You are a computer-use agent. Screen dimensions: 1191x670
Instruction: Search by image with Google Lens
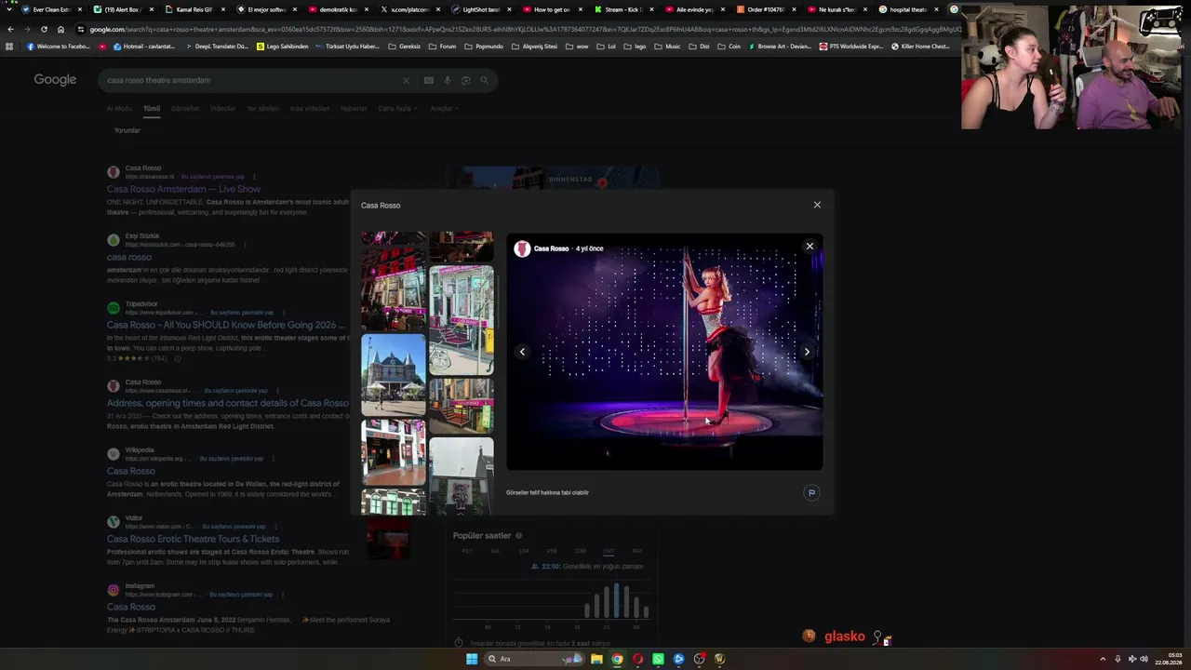pyautogui.click(x=466, y=80)
